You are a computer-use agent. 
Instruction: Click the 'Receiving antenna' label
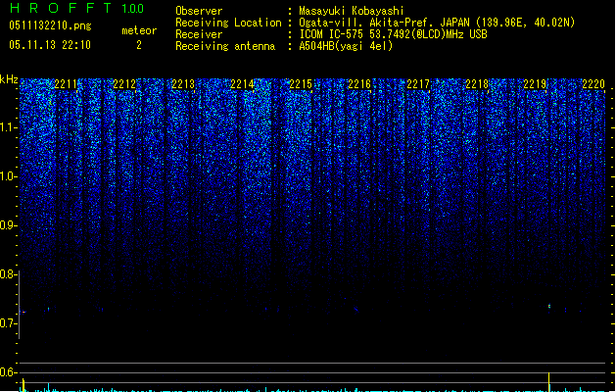click(225, 46)
